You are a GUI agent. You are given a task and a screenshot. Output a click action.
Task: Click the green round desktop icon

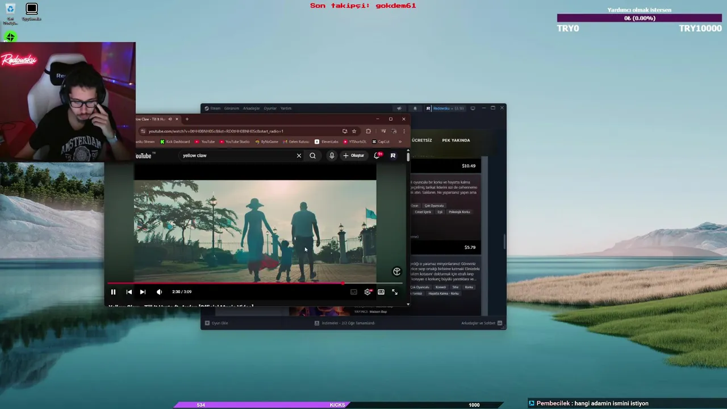click(10, 37)
